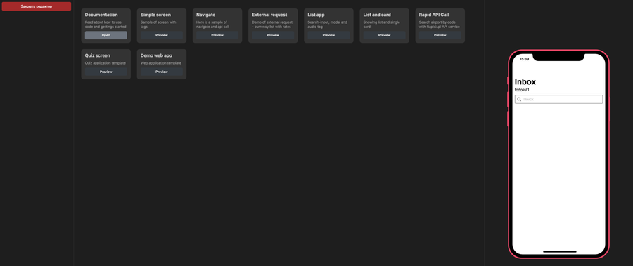Open the Documentation card
633x266 pixels.
coord(105,36)
